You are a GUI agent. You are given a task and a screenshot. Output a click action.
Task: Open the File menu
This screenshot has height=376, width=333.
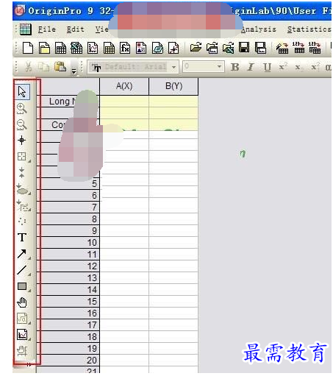click(47, 29)
